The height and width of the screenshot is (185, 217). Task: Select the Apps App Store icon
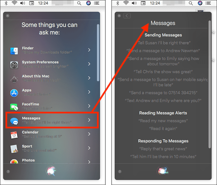pos(14,93)
